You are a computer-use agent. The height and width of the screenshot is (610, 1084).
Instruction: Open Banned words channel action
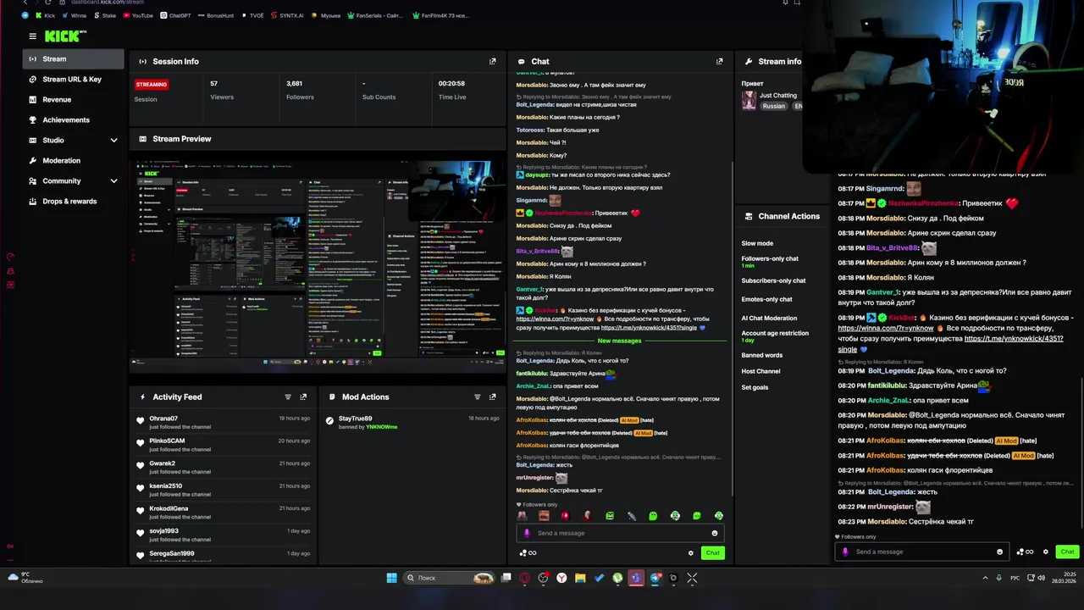[762, 355]
